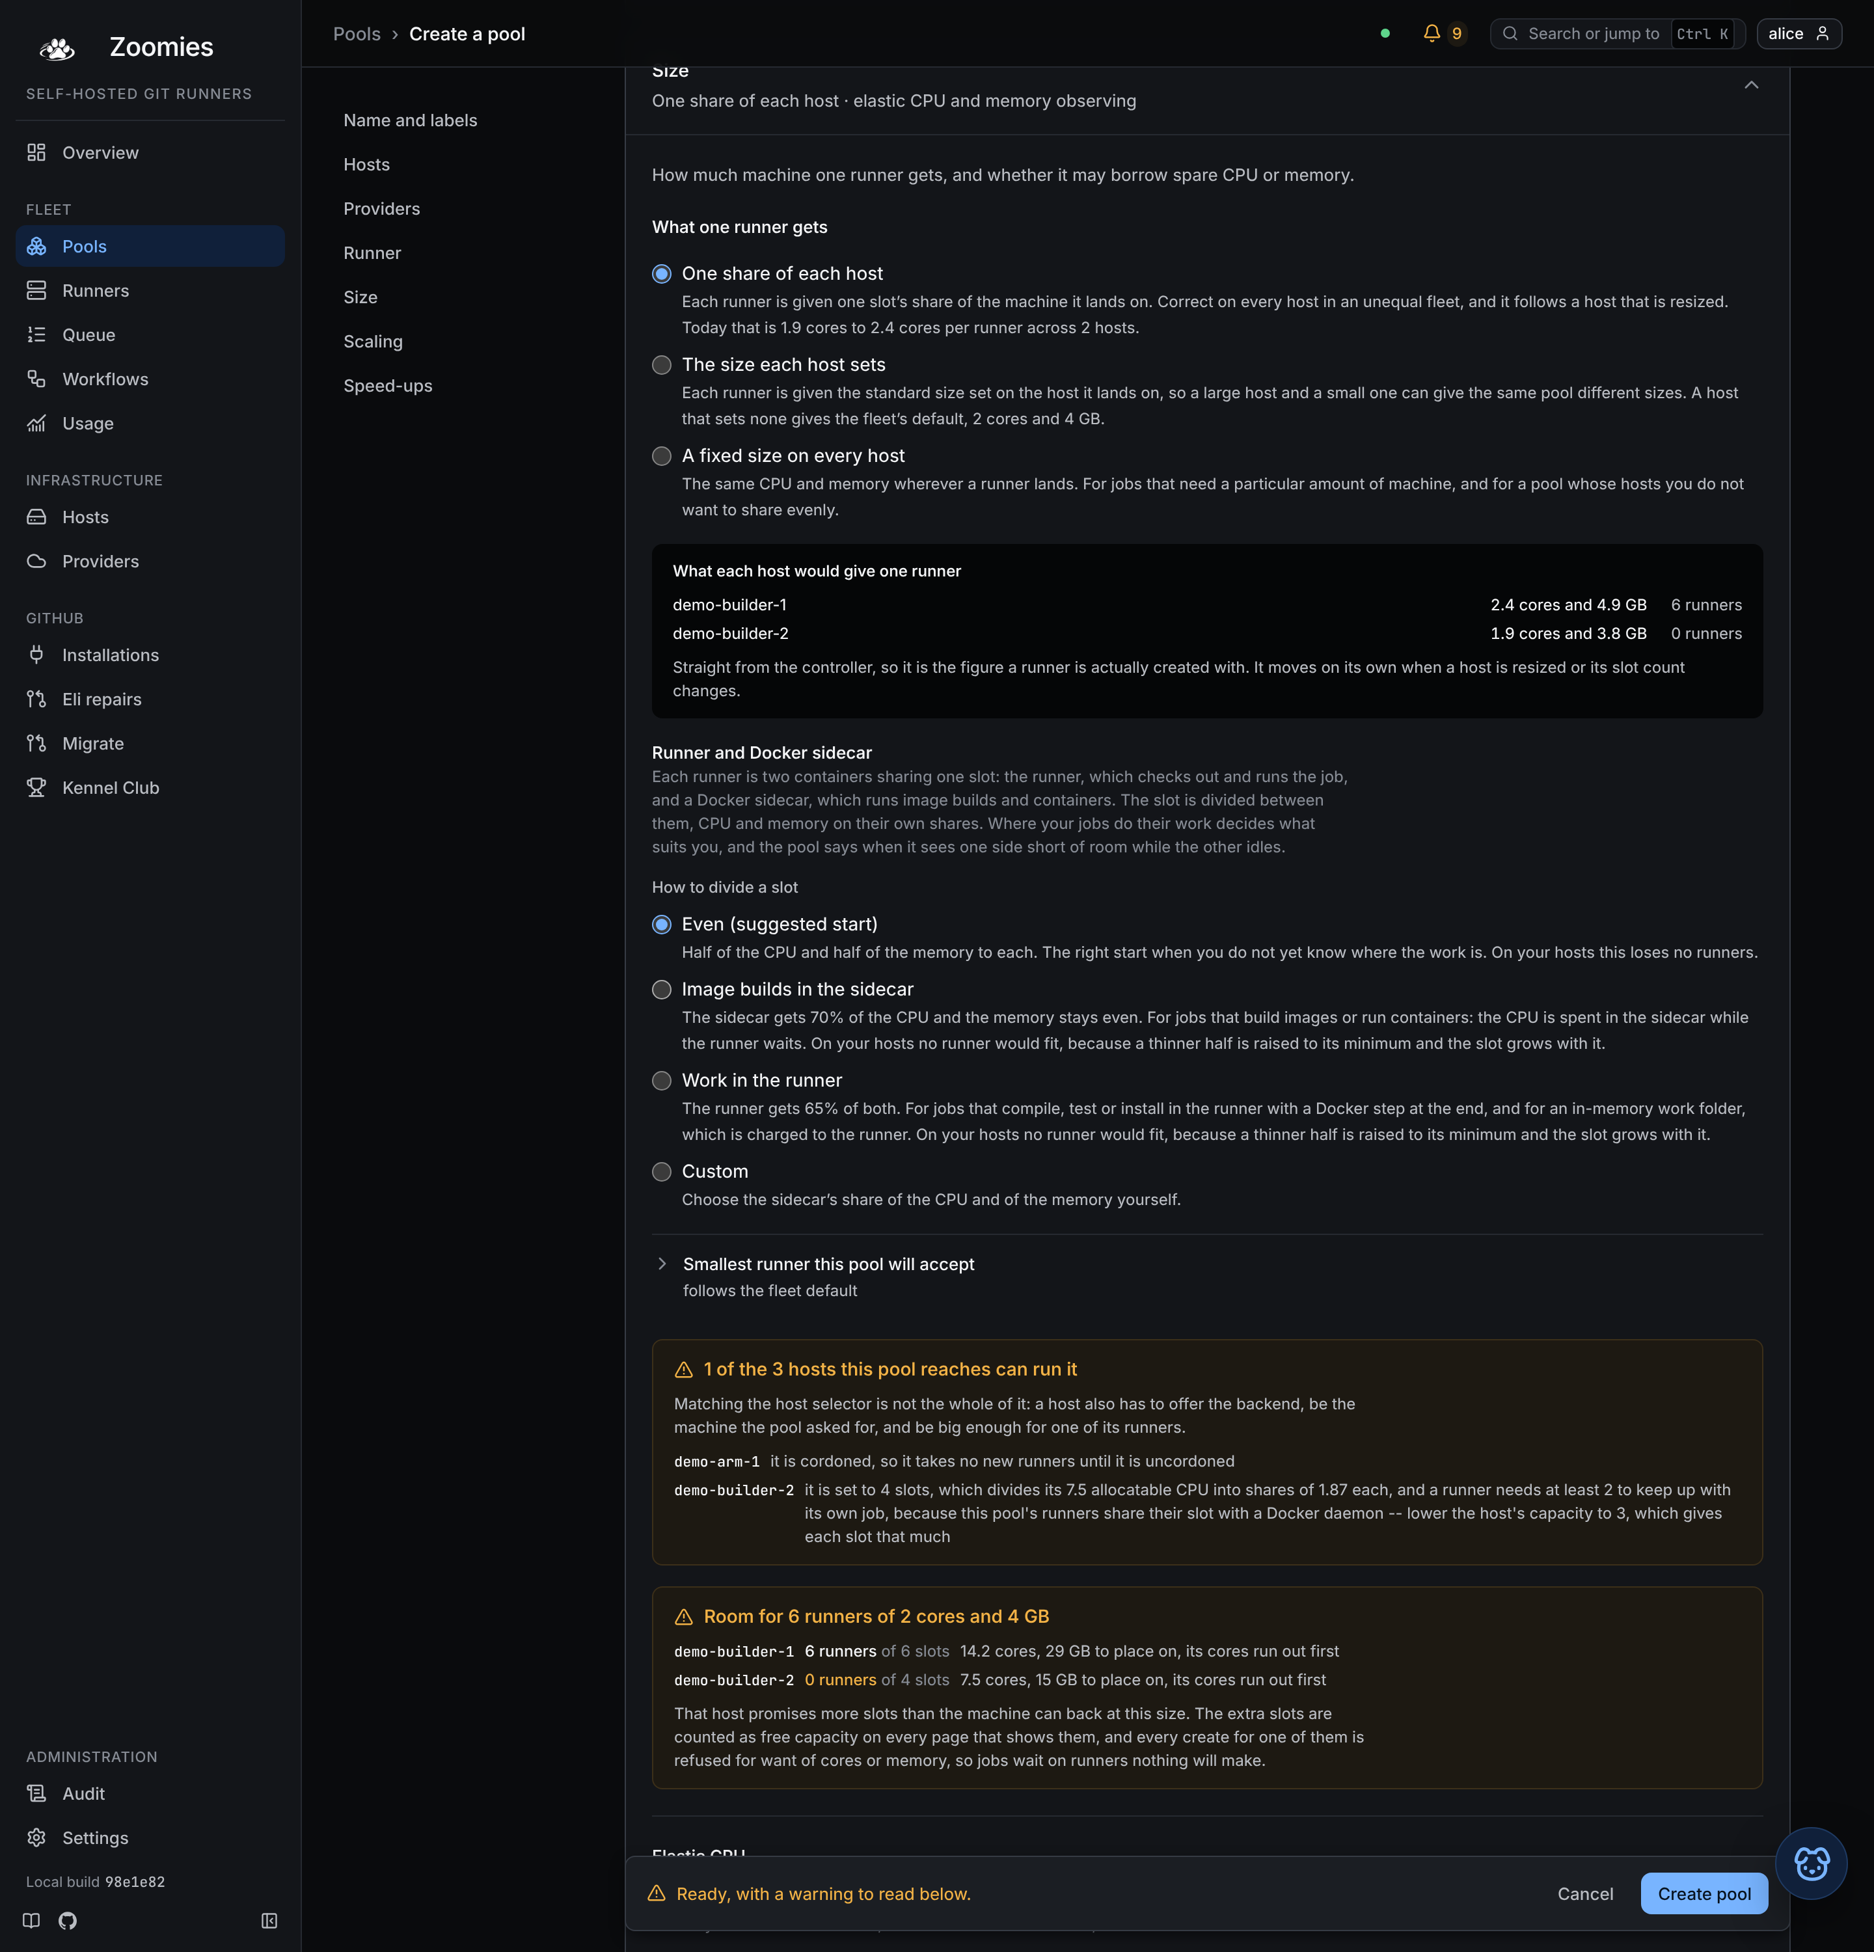Choose 'Custom' slot division option
The height and width of the screenshot is (1952, 1874).
click(661, 1173)
